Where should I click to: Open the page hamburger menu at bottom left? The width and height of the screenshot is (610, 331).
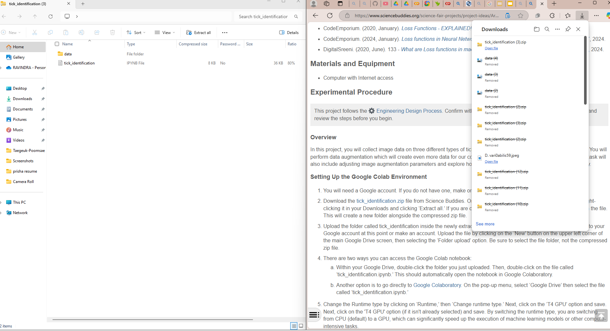(314, 314)
